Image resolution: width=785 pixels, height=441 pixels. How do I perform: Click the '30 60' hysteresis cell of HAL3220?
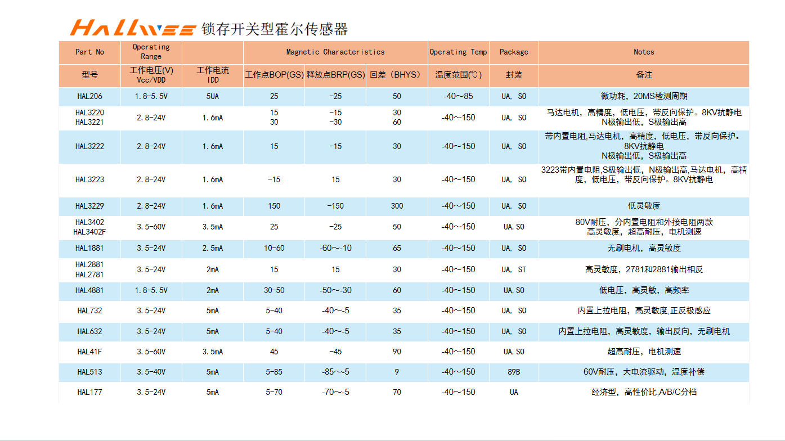[x=397, y=118]
